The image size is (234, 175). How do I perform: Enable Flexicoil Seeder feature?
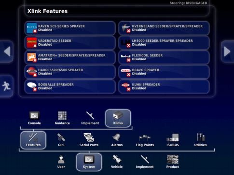[x=164, y=57]
